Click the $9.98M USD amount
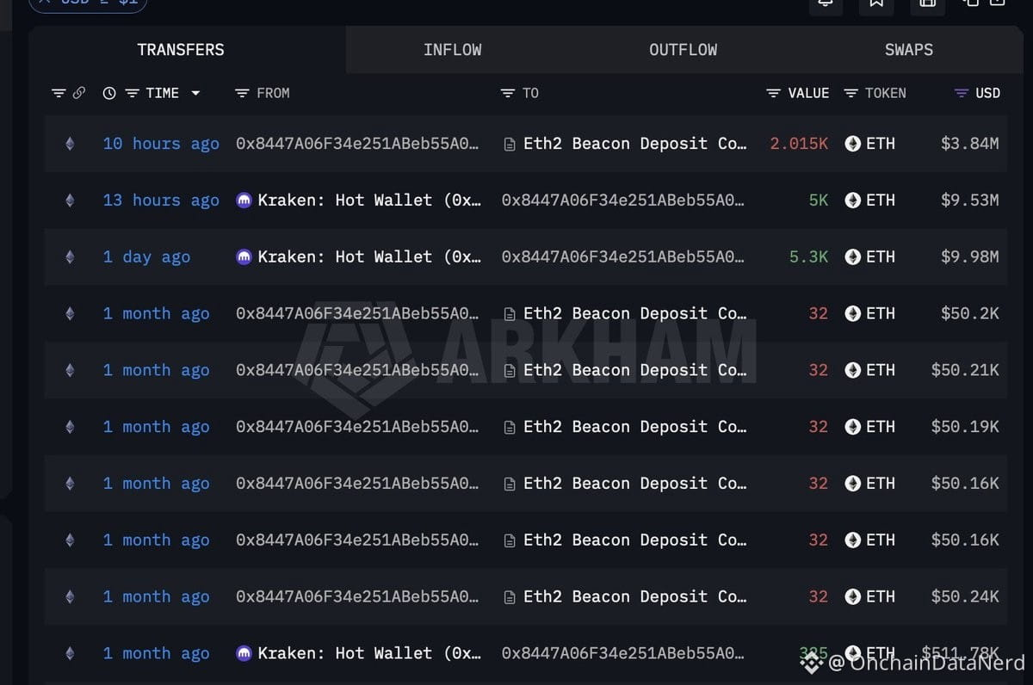The image size is (1033, 685). (x=969, y=257)
